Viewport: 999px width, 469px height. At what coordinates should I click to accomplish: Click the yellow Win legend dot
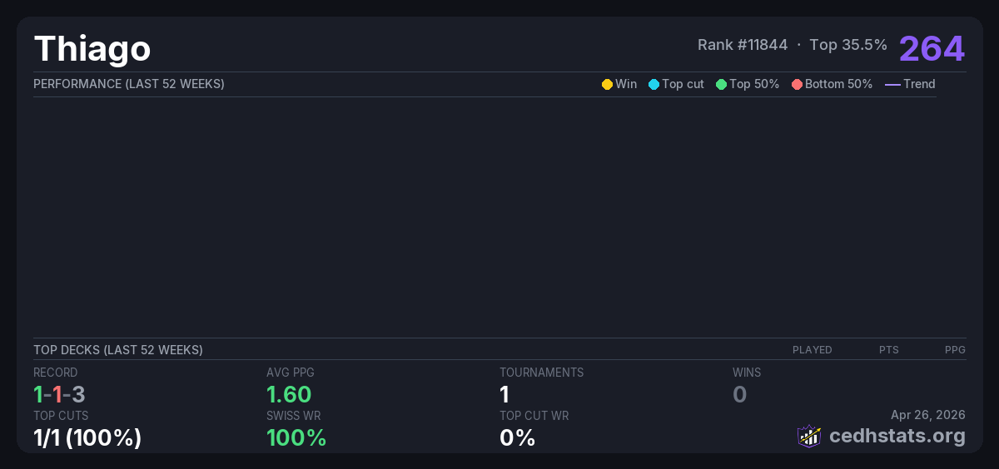(607, 84)
